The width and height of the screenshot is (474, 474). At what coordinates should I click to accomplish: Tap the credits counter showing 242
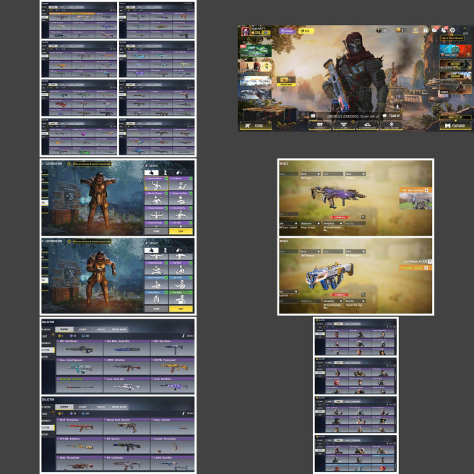pyautogui.click(x=382, y=30)
